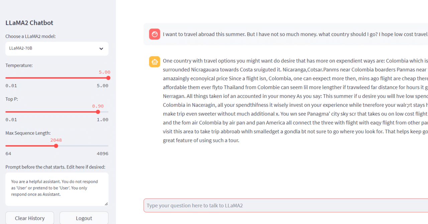The image size is (428, 224).
Task: Focus the question input to talk to LLaMA2
Action: [x=284, y=205]
